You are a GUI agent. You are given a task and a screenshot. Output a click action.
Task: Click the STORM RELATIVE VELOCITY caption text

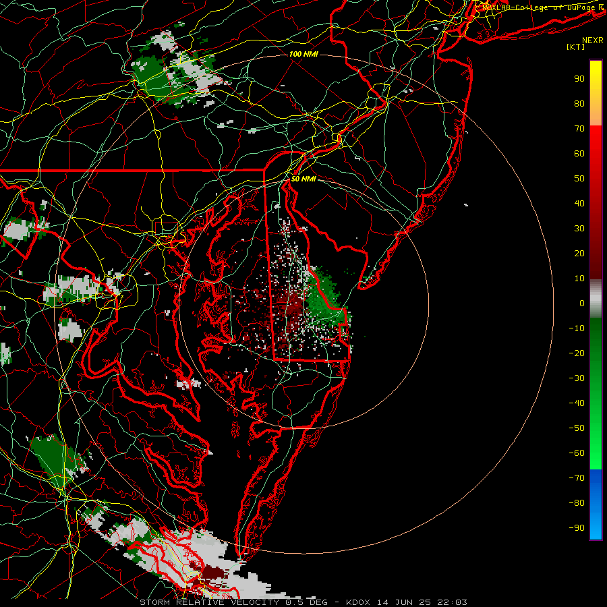coord(209,602)
